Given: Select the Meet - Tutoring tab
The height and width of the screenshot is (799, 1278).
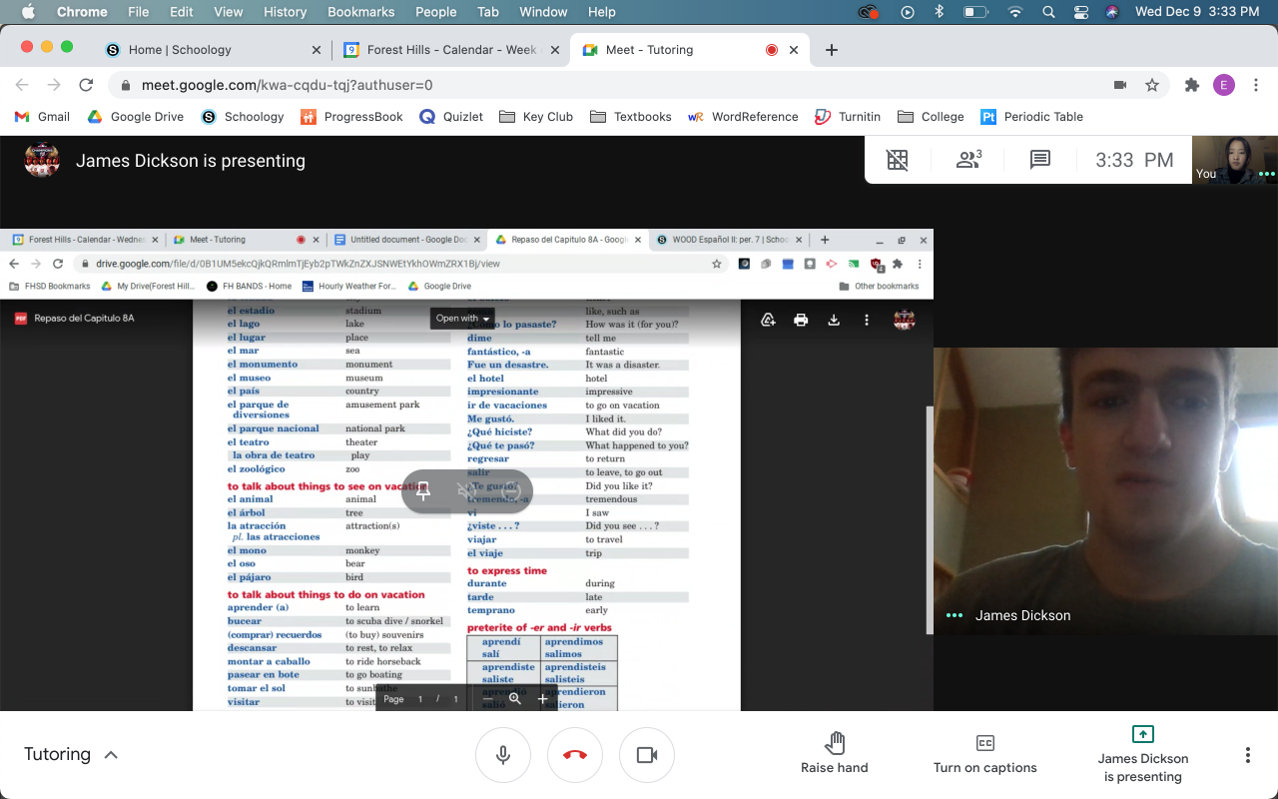Looking at the screenshot, I should click(687, 50).
